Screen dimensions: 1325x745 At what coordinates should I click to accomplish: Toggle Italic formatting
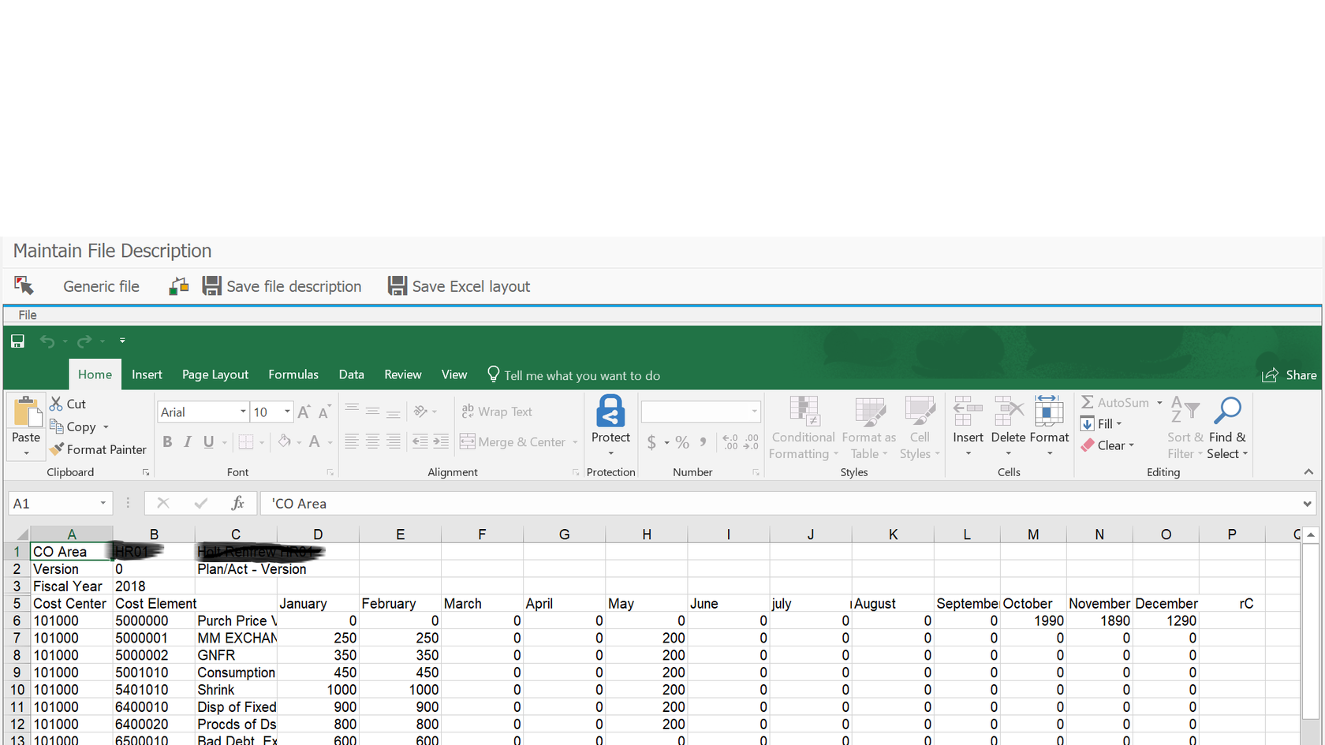coord(188,442)
